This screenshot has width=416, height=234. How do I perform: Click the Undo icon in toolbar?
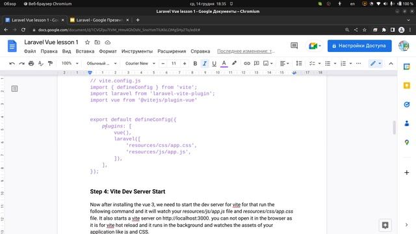click(12, 64)
